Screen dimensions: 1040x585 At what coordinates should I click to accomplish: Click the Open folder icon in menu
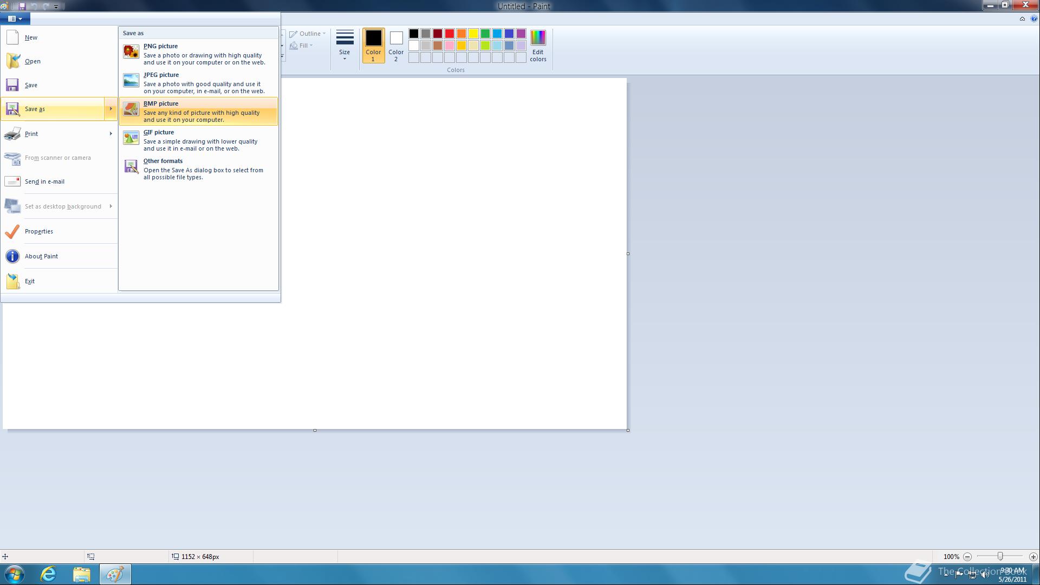[12, 61]
